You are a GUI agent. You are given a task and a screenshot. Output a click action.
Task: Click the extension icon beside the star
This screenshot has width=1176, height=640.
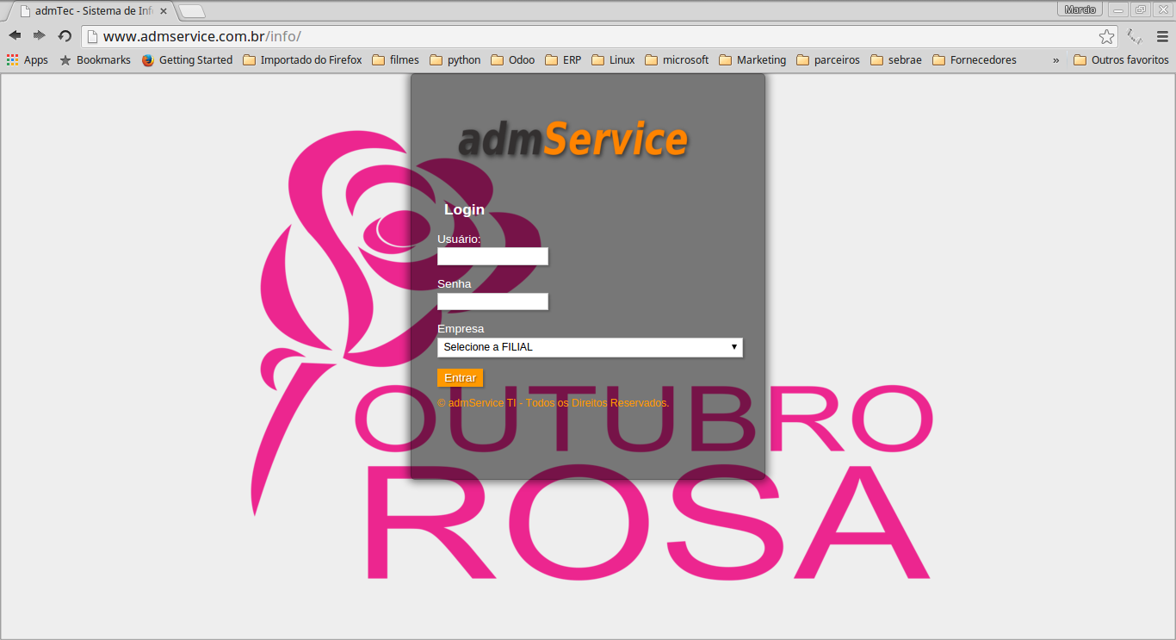tap(1135, 36)
